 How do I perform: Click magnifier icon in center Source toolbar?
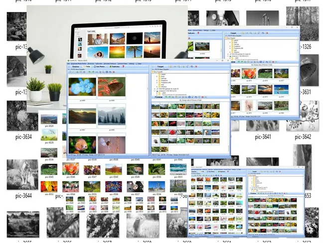coord(103,72)
